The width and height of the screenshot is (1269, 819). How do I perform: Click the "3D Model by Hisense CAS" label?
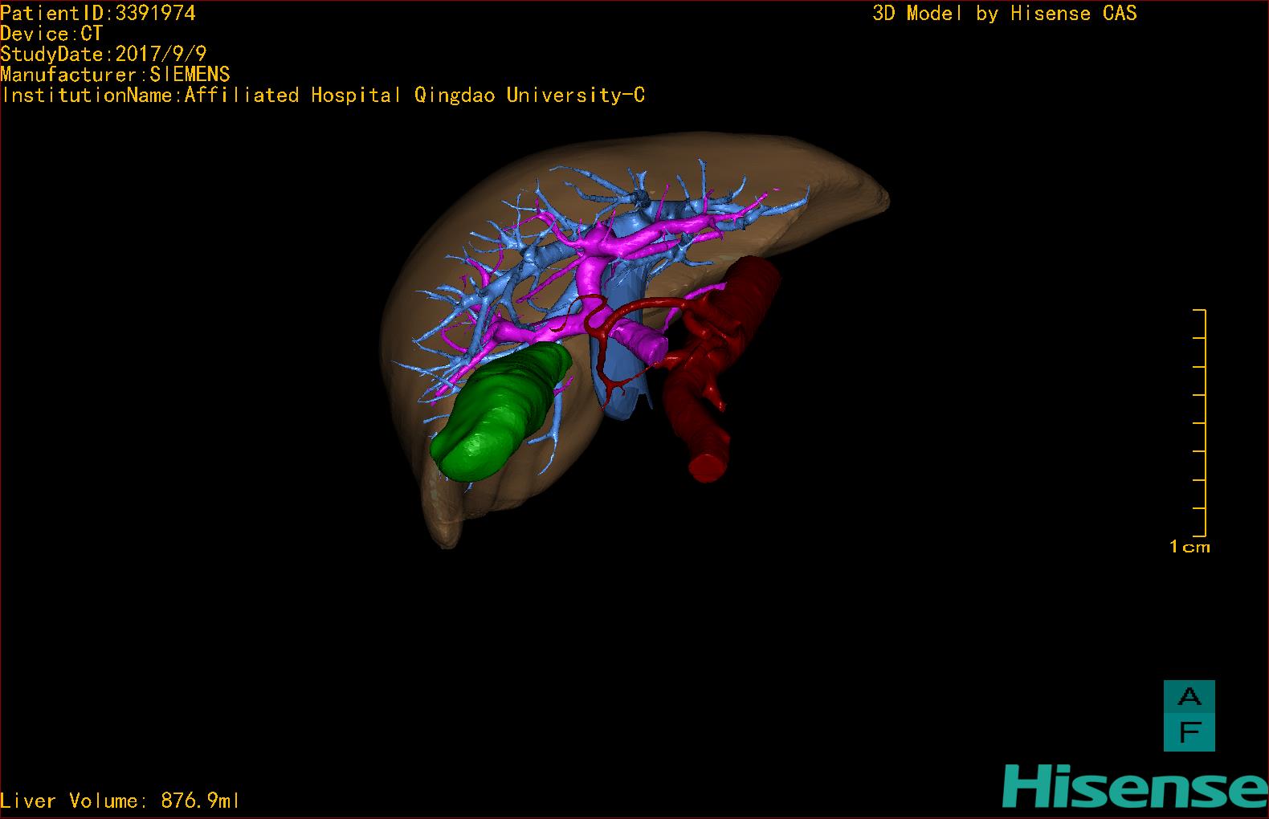coord(1005,13)
